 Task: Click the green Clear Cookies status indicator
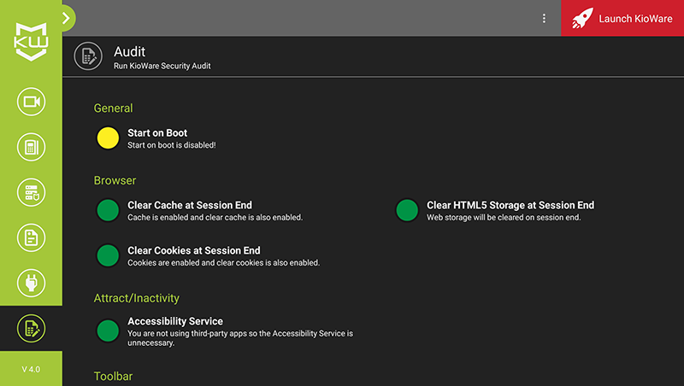(x=108, y=255)
